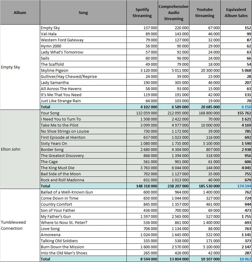Image resolution: width=252 pixels, height=262 pixels.
Task: Select the Empty Sky album cell
Action: pos(20,67)
